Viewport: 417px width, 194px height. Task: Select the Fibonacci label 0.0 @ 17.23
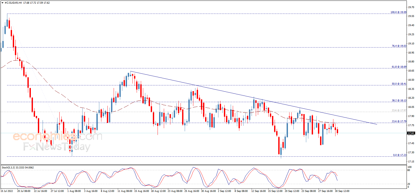click(x=399, y=155)
